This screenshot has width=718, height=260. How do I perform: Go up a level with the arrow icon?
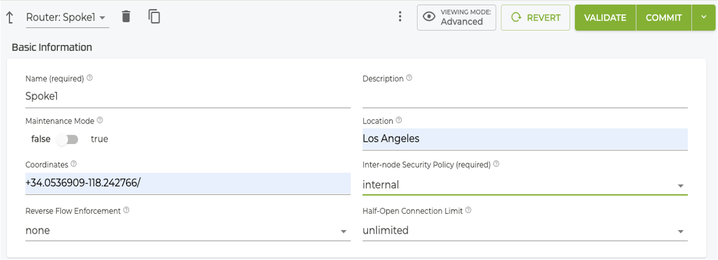pos(10,18)
